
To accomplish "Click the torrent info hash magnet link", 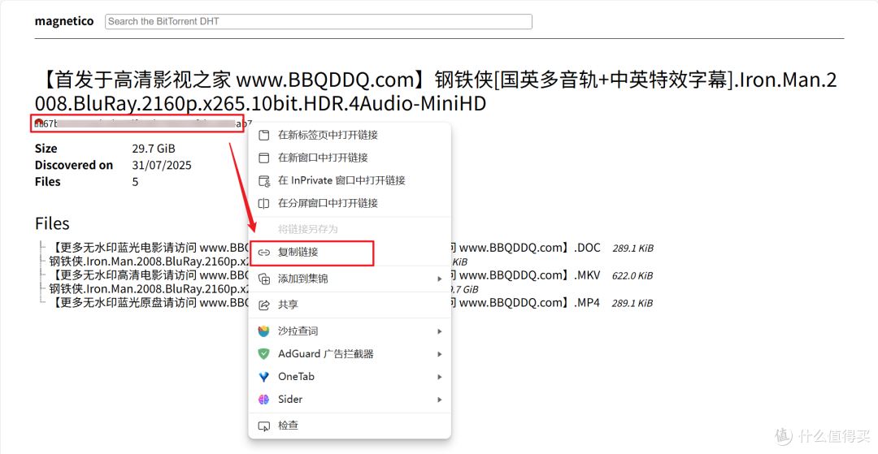I will 138,123.
